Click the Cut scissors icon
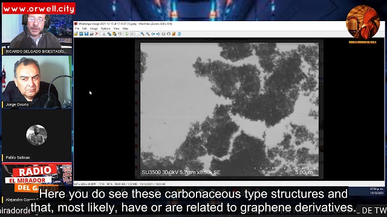 (x=103, y=34)
